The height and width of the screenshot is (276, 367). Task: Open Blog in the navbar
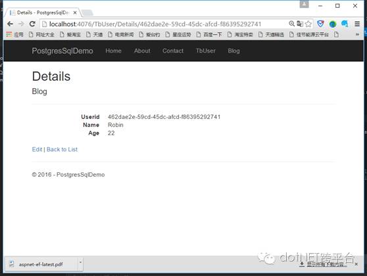coord(234,51)
